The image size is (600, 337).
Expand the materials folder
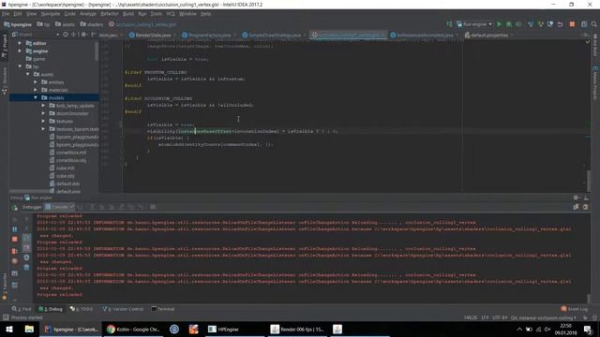pos(36,90)
